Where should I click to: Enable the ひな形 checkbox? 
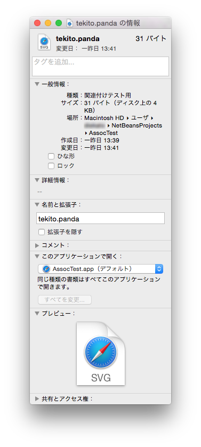(51, 156)
